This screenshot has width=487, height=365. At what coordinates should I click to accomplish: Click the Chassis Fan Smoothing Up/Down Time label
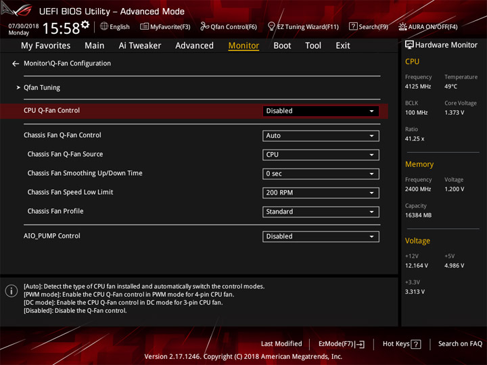tap(85, 173)
